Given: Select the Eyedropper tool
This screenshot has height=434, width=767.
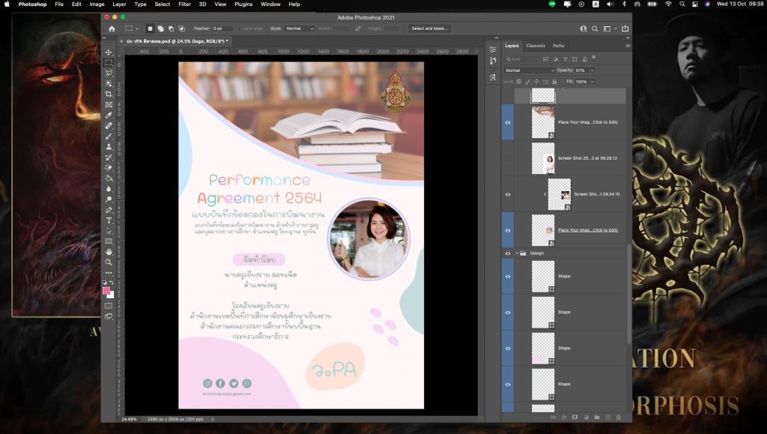Looking at the screenshot, I should coord(109,115).
